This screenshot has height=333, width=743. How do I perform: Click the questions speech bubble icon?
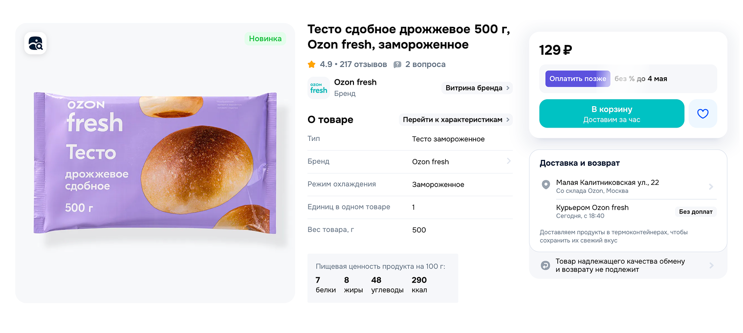tap(397, 65)
